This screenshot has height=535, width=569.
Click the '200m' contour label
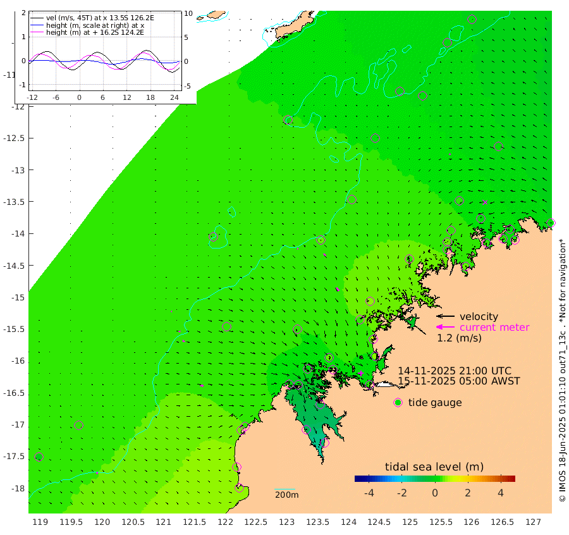pyautogui.click(x=286, y=495)
